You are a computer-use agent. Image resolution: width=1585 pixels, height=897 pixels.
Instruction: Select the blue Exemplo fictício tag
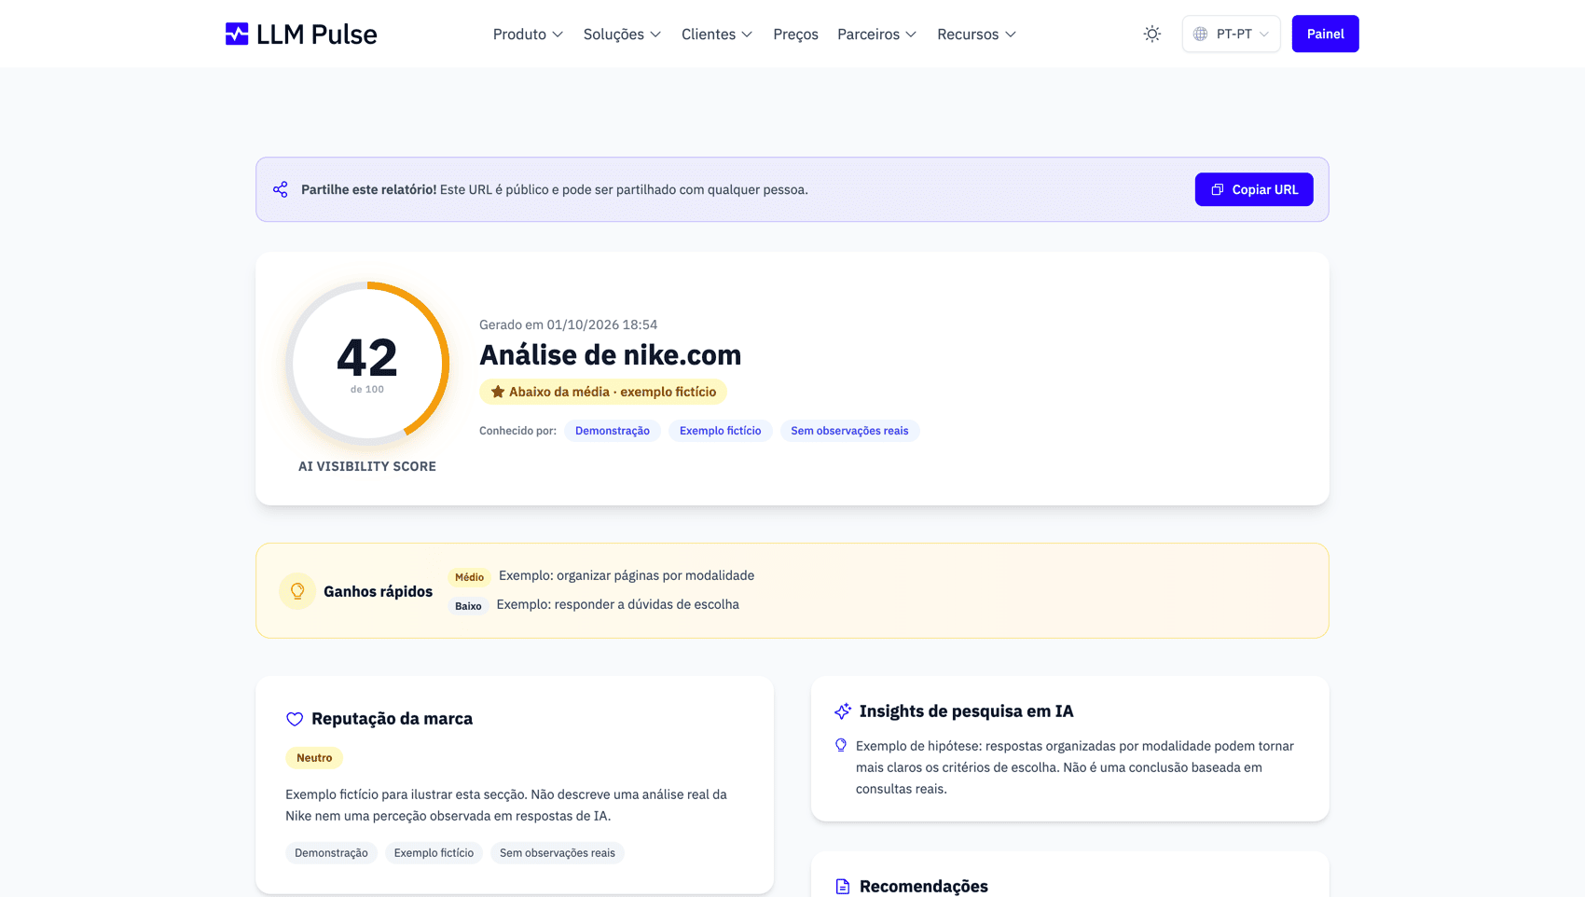[720, 431]
